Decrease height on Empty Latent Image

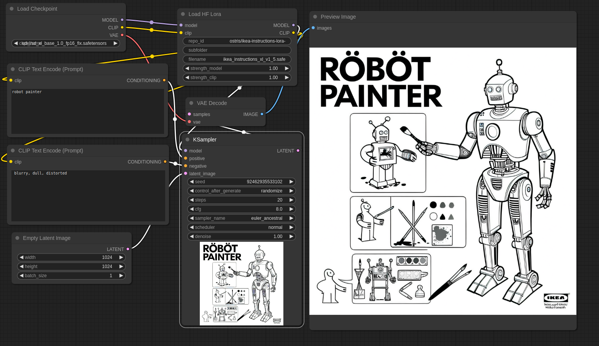22,267
